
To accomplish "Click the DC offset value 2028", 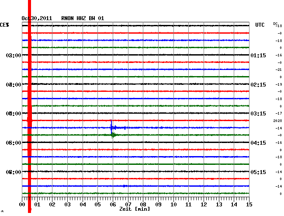I will [x=277, y=121].
